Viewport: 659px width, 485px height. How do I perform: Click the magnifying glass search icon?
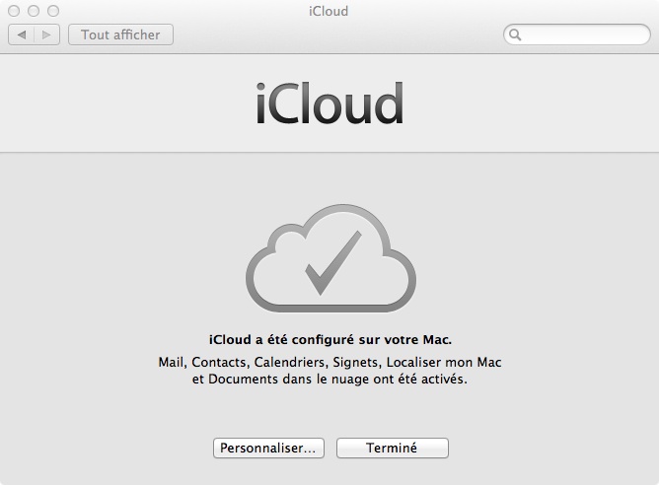[x=514, y=35]
